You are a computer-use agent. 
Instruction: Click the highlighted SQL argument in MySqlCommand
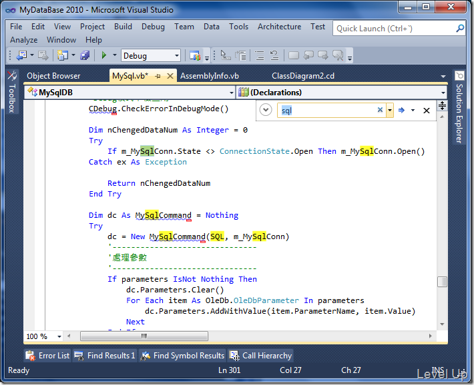click(x=217, y=236)
